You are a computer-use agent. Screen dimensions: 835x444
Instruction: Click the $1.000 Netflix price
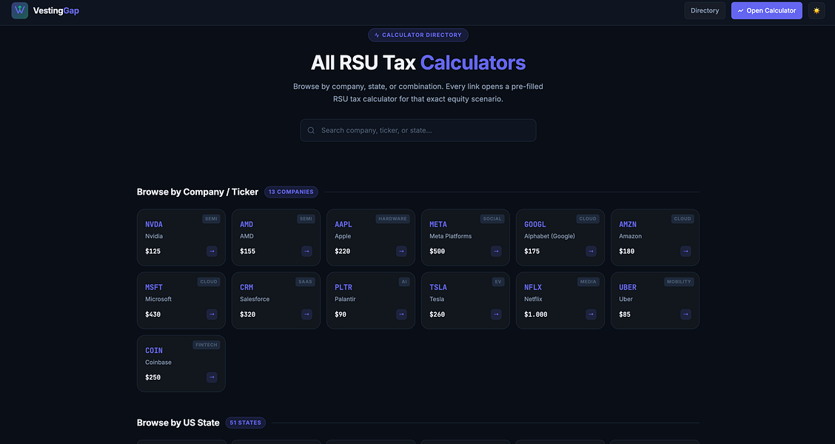click(x=536, y=314)
